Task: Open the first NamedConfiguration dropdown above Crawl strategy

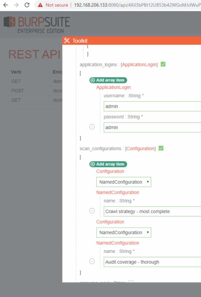Action: pos(123,182)
